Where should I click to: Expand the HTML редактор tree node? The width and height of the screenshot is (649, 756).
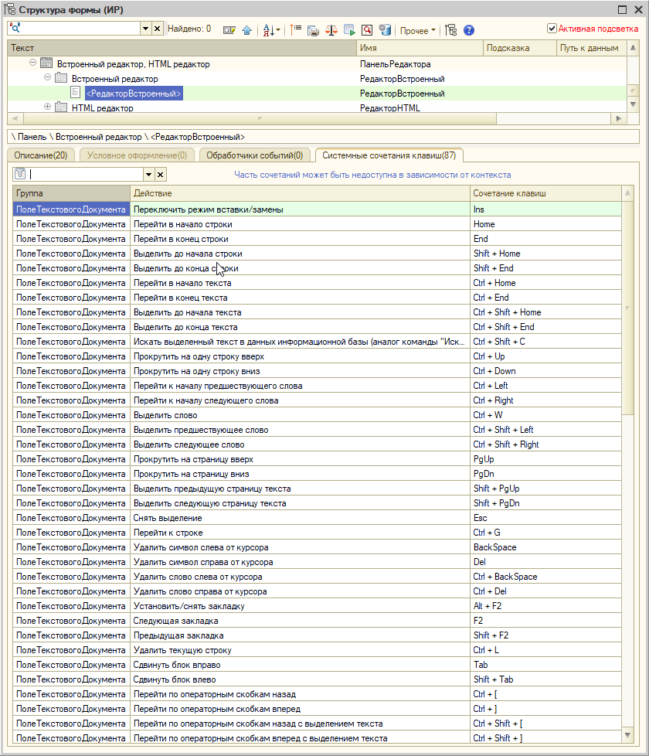(x=47, y=107)
